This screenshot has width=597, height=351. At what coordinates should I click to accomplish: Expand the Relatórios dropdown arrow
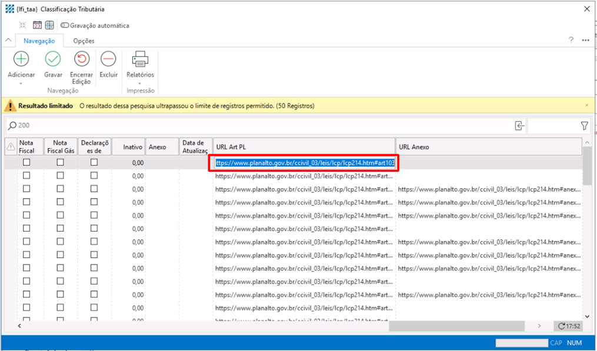[140, 83]
